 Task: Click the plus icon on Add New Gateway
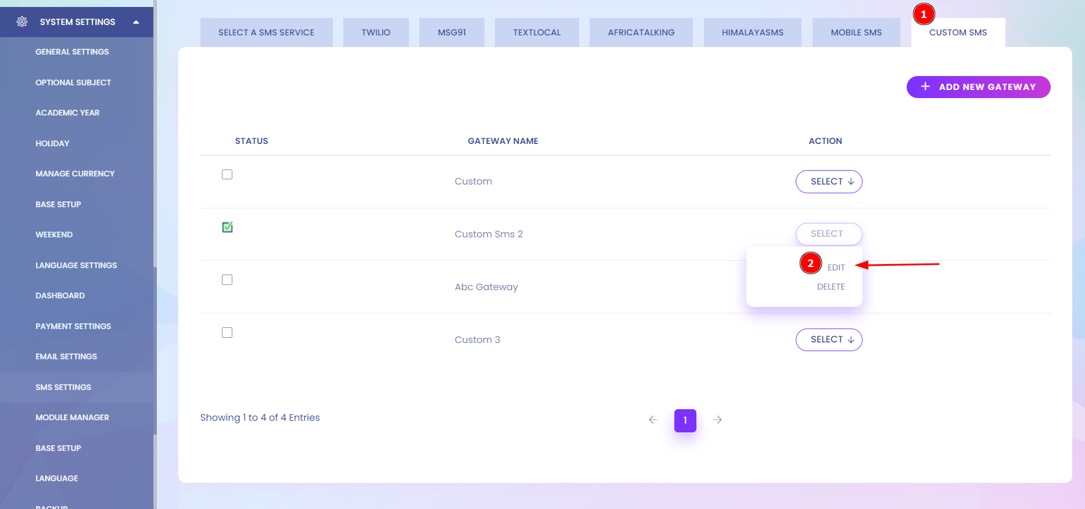tap(925, 86)
